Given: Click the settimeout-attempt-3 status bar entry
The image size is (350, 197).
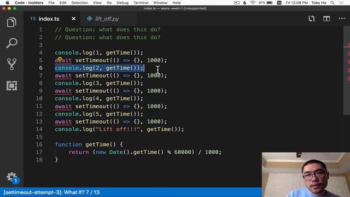Looking at the screenshot, I should 51,192.
